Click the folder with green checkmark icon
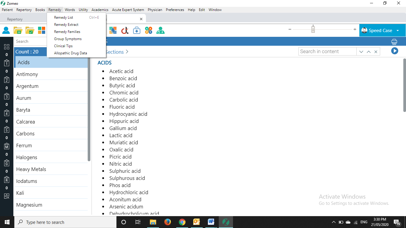Image resolution: width=406 pixels, height=228 pixels. click(30, 30)
